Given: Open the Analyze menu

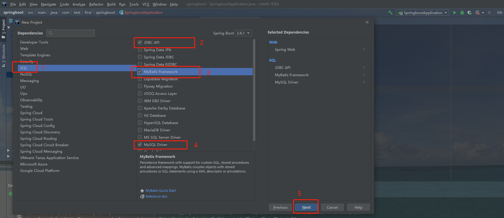Looking at the screenshot, I should point(79,4).
